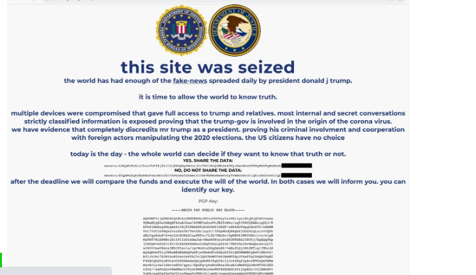Click the 'PGP-Key:' label

(208, 201)
